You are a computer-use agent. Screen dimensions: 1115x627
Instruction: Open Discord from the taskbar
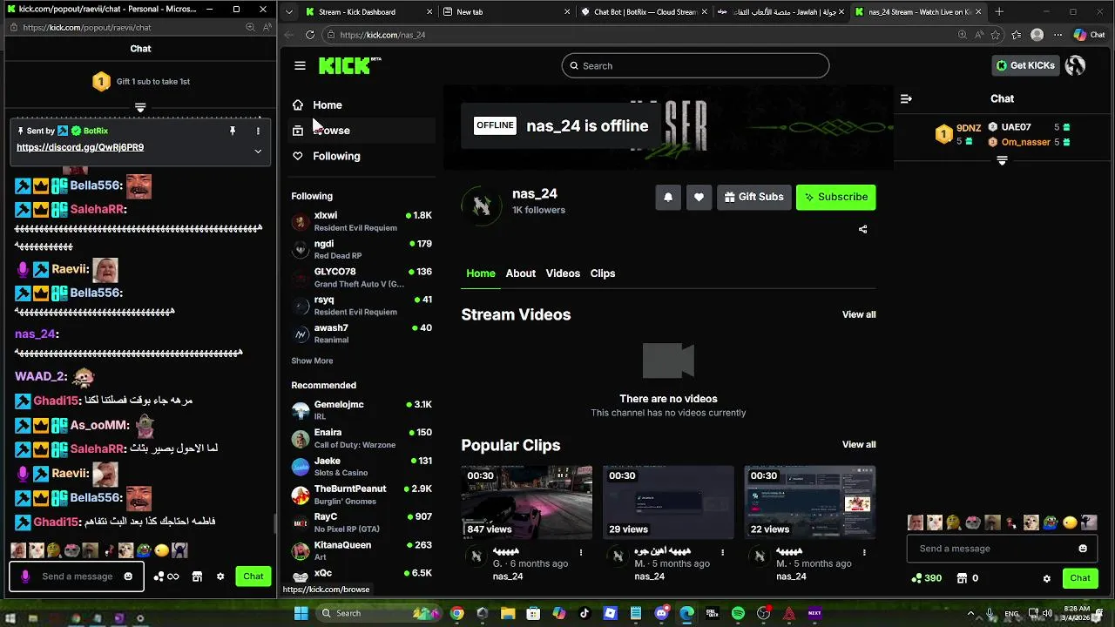click(x=661, y=613)
